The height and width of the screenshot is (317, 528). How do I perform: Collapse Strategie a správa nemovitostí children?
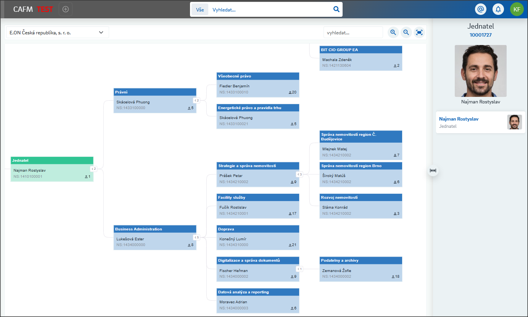click(299, 174)
